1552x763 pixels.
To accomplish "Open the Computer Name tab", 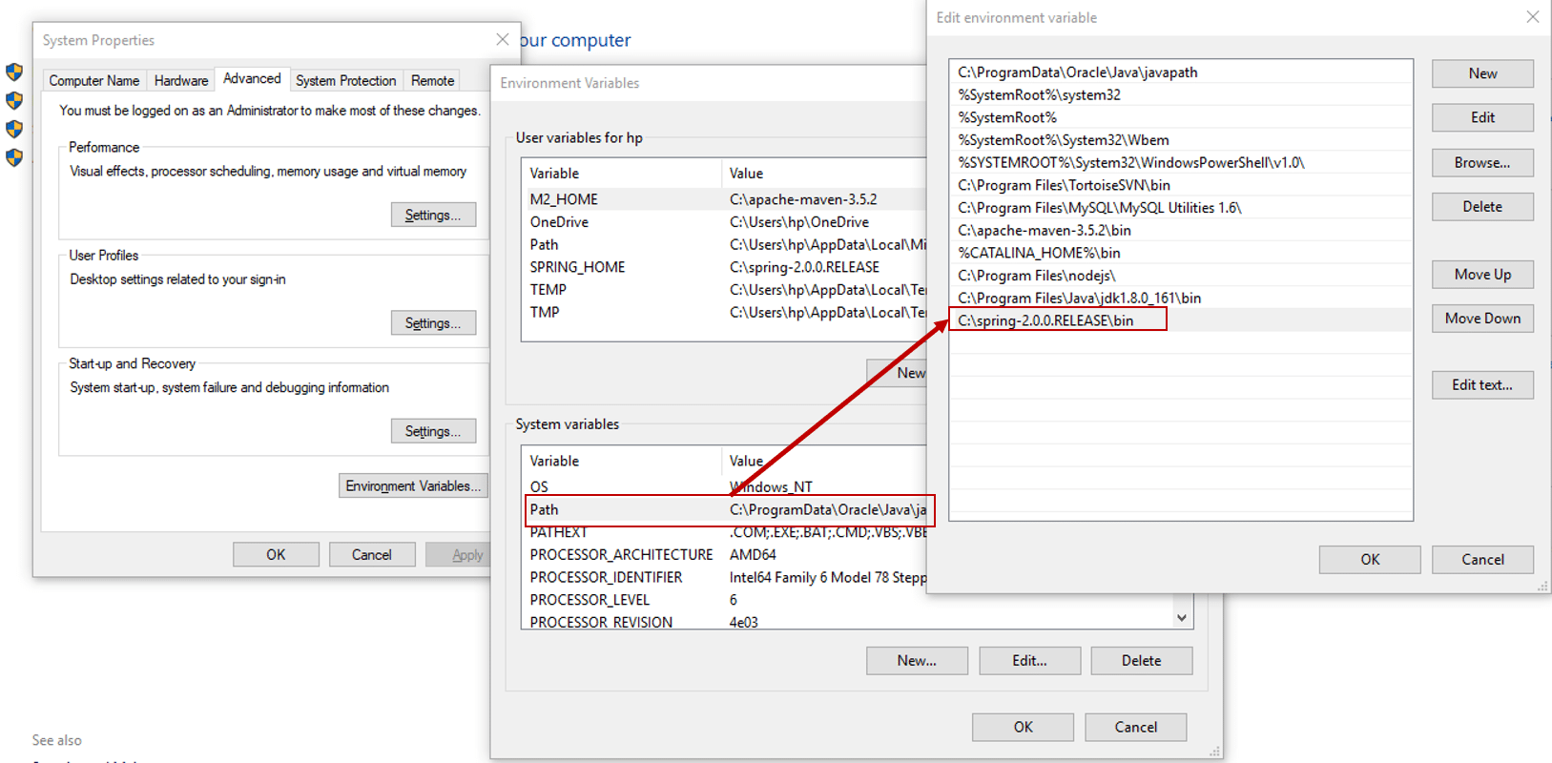I will (x=93, y=81).
